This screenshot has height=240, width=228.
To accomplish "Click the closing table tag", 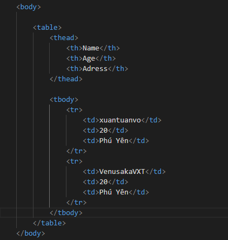I will tap(49, 223).
